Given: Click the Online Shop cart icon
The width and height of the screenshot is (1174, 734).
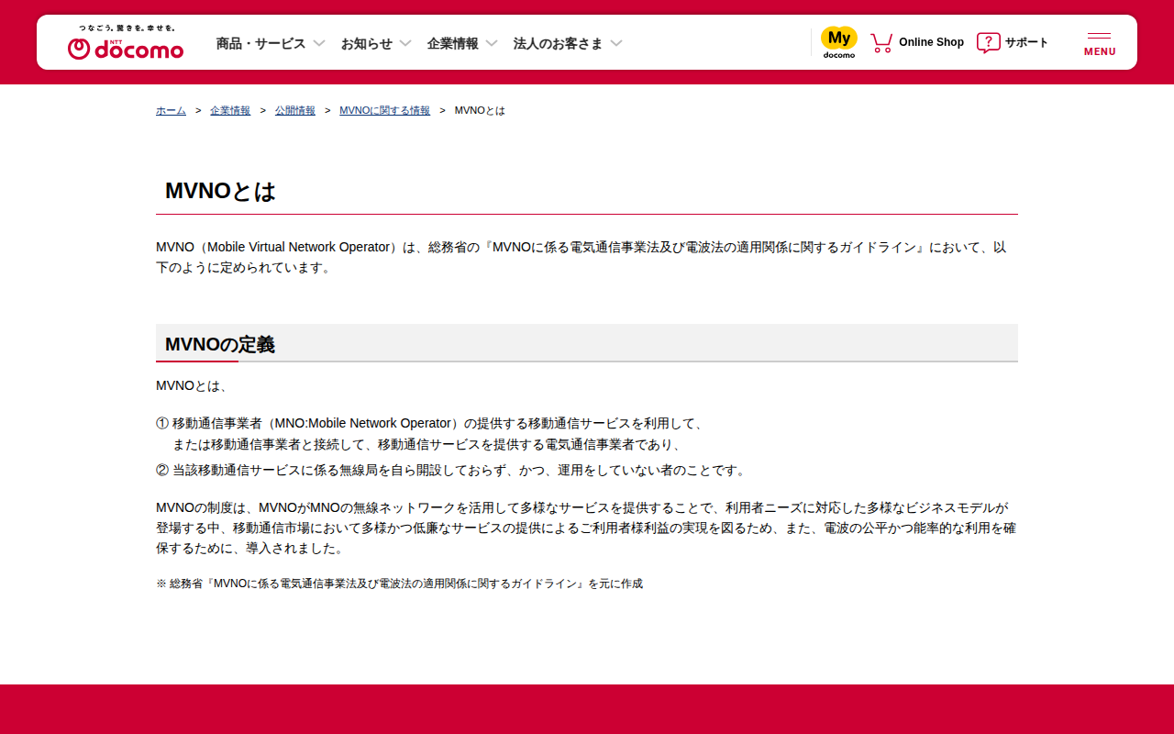Looking at the screenshot, I should pos(881,42).
